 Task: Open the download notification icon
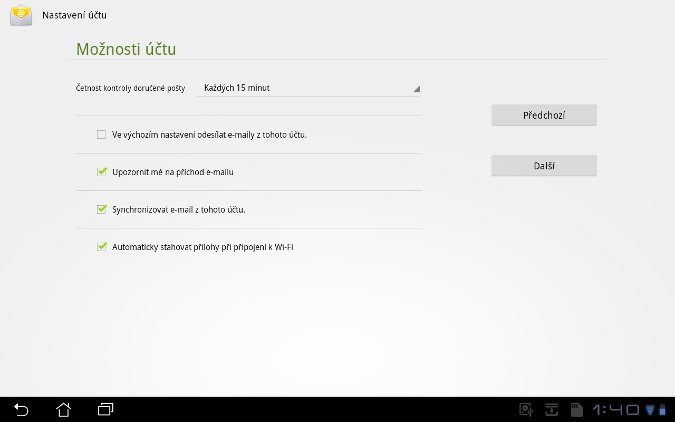pyautogui.click(x=552, y=409)
